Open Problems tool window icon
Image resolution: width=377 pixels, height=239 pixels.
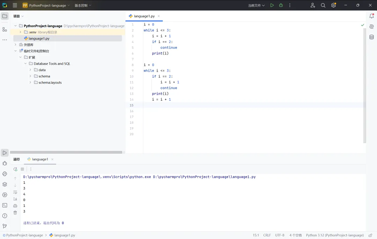5,216
